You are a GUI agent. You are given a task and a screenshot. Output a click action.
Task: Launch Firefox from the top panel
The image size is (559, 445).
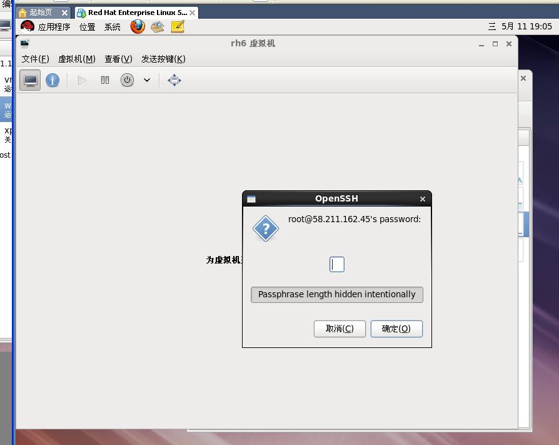(x=138, y=27)
